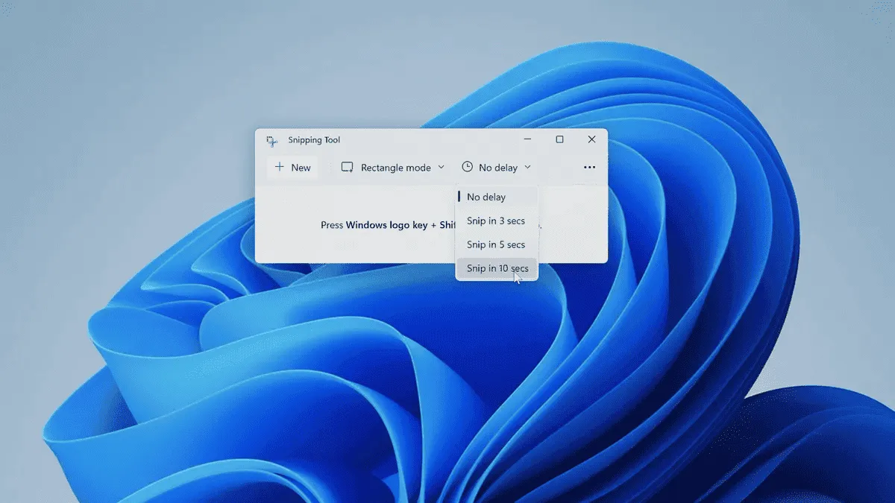Click the 'Snipping Tool' title bar text
Image resolution: width=895 pixels, height=503 pixels.
tap(314, 140)
